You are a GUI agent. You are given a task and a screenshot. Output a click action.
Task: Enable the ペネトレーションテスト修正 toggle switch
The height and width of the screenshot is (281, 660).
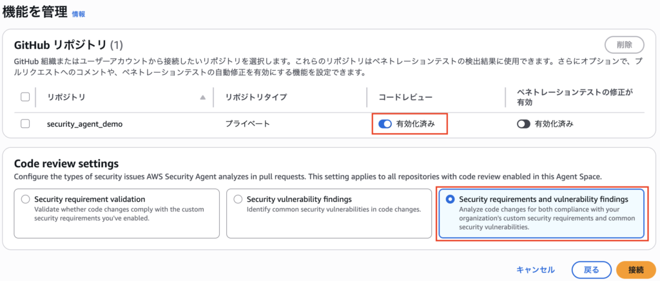(x=523, y=124)
